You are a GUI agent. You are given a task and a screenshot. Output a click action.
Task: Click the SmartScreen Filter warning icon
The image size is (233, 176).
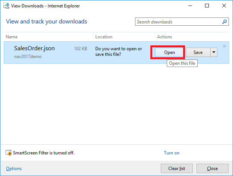click(x=9, y=153)
